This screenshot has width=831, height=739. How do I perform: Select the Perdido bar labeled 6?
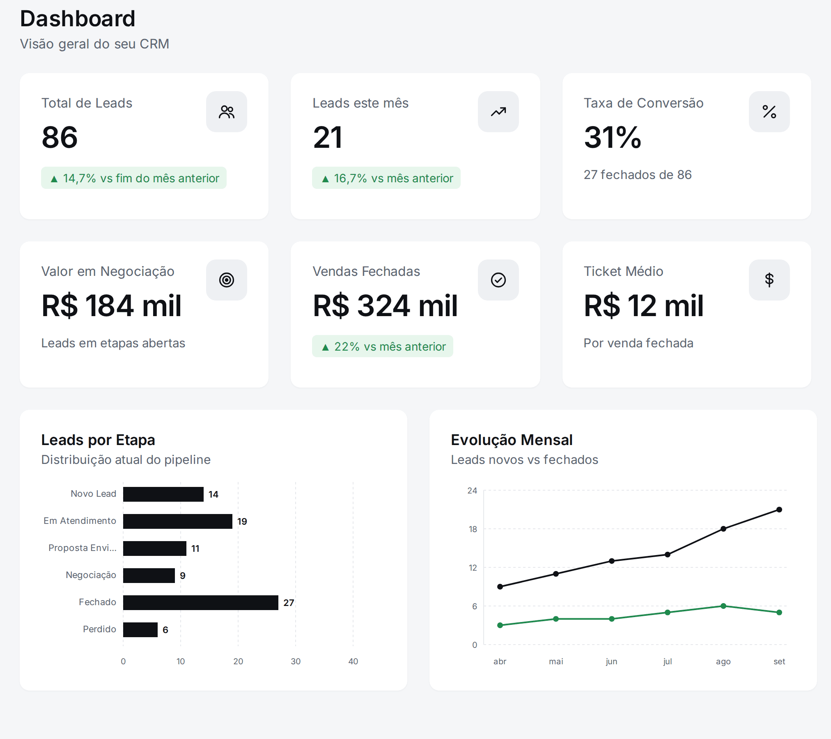click(x=140, y=630)
